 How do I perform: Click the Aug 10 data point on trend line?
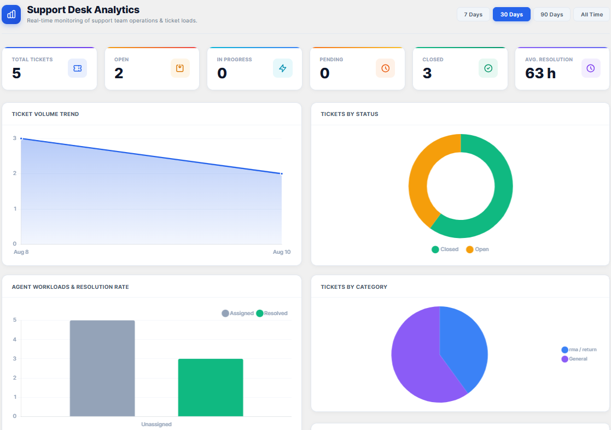pos(281,173)
